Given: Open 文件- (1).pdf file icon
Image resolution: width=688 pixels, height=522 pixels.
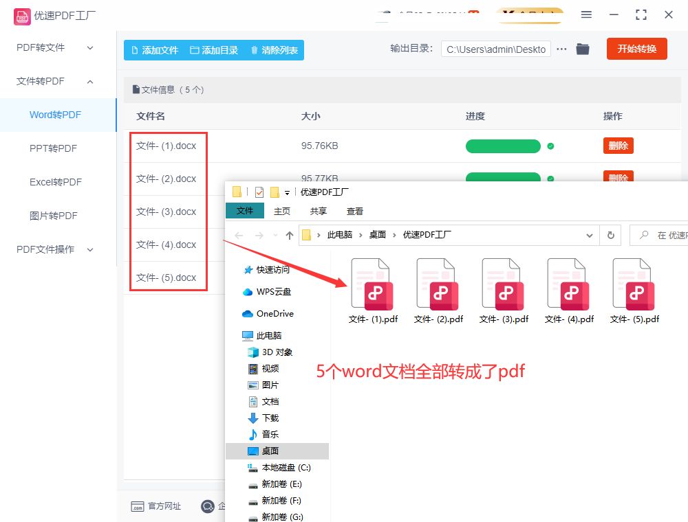Looking at the screenshot, I should (x=372, y=284).
